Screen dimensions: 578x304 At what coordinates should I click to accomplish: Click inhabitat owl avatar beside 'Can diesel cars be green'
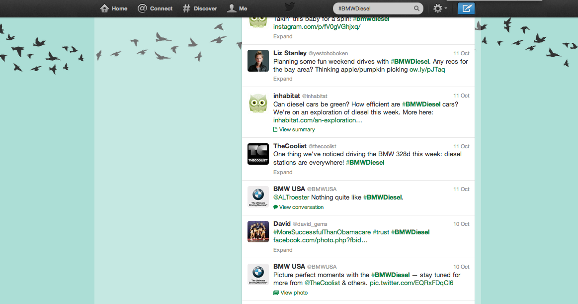(258, 103)
